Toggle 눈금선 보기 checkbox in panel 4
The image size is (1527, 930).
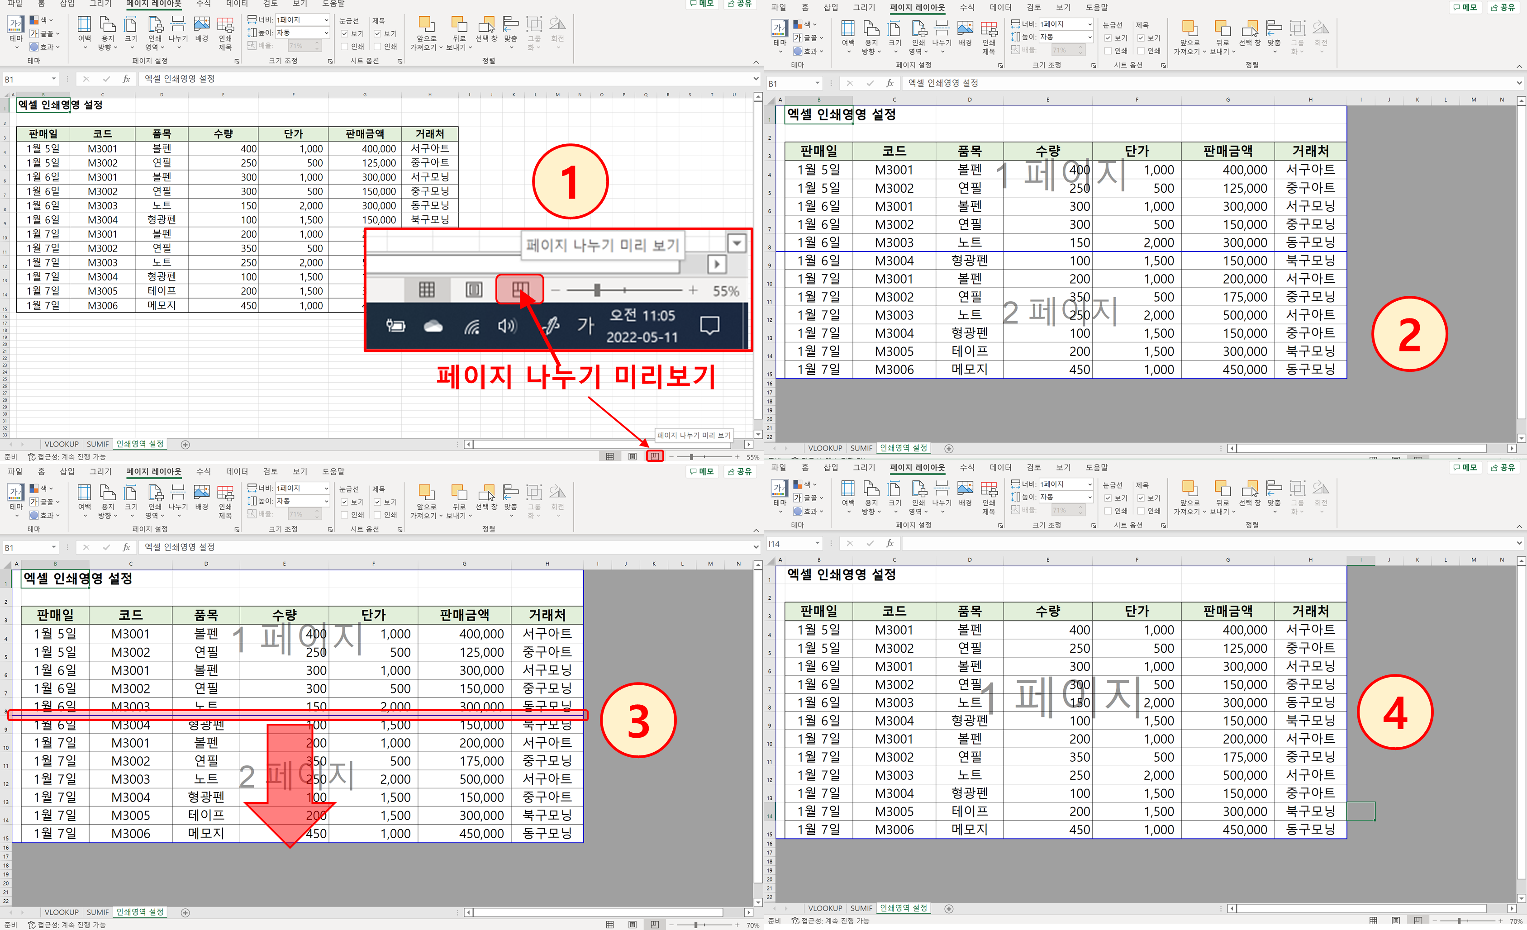pyautogui.click(x=1108, y=498)
